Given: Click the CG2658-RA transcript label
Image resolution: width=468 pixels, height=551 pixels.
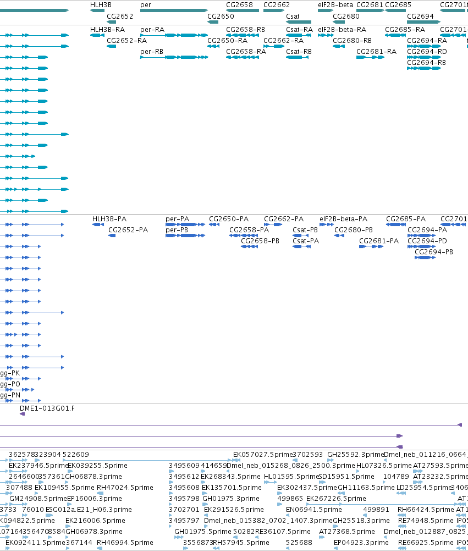Looking at the screenshot, I should click(246, 52).
